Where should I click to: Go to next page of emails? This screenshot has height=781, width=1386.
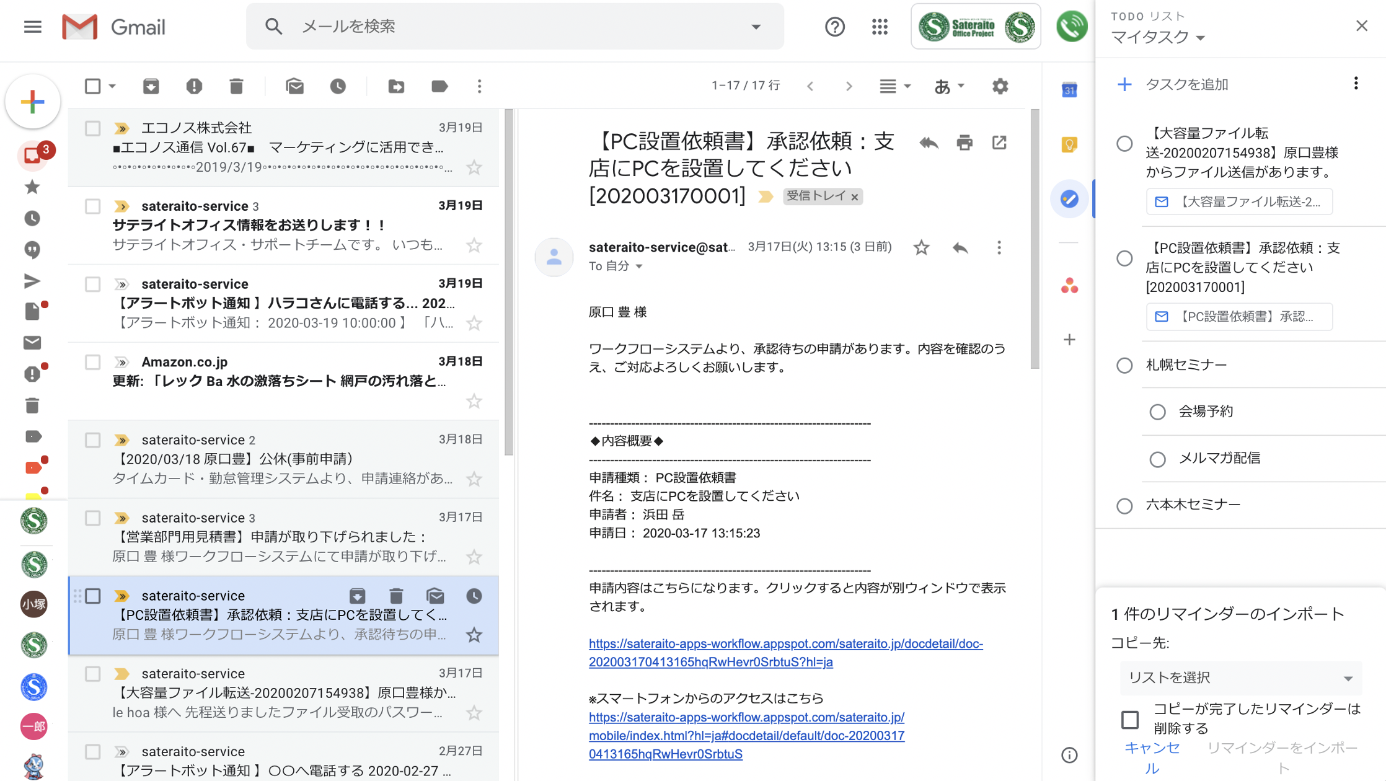click(x=849, y=86)
